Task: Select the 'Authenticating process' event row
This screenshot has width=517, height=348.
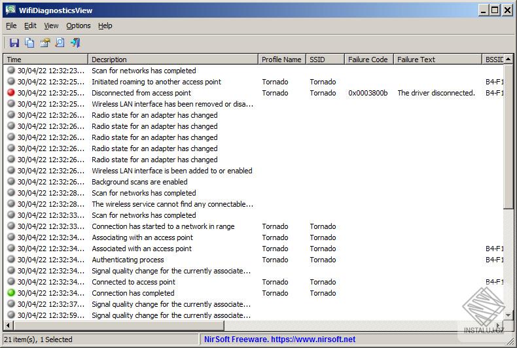Action: [x=128, y=260]
